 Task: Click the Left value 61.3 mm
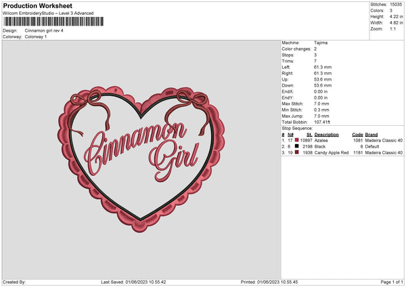coord(323,67)
